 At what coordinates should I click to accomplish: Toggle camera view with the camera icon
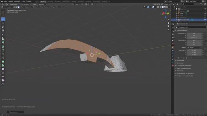click(168, 26)
